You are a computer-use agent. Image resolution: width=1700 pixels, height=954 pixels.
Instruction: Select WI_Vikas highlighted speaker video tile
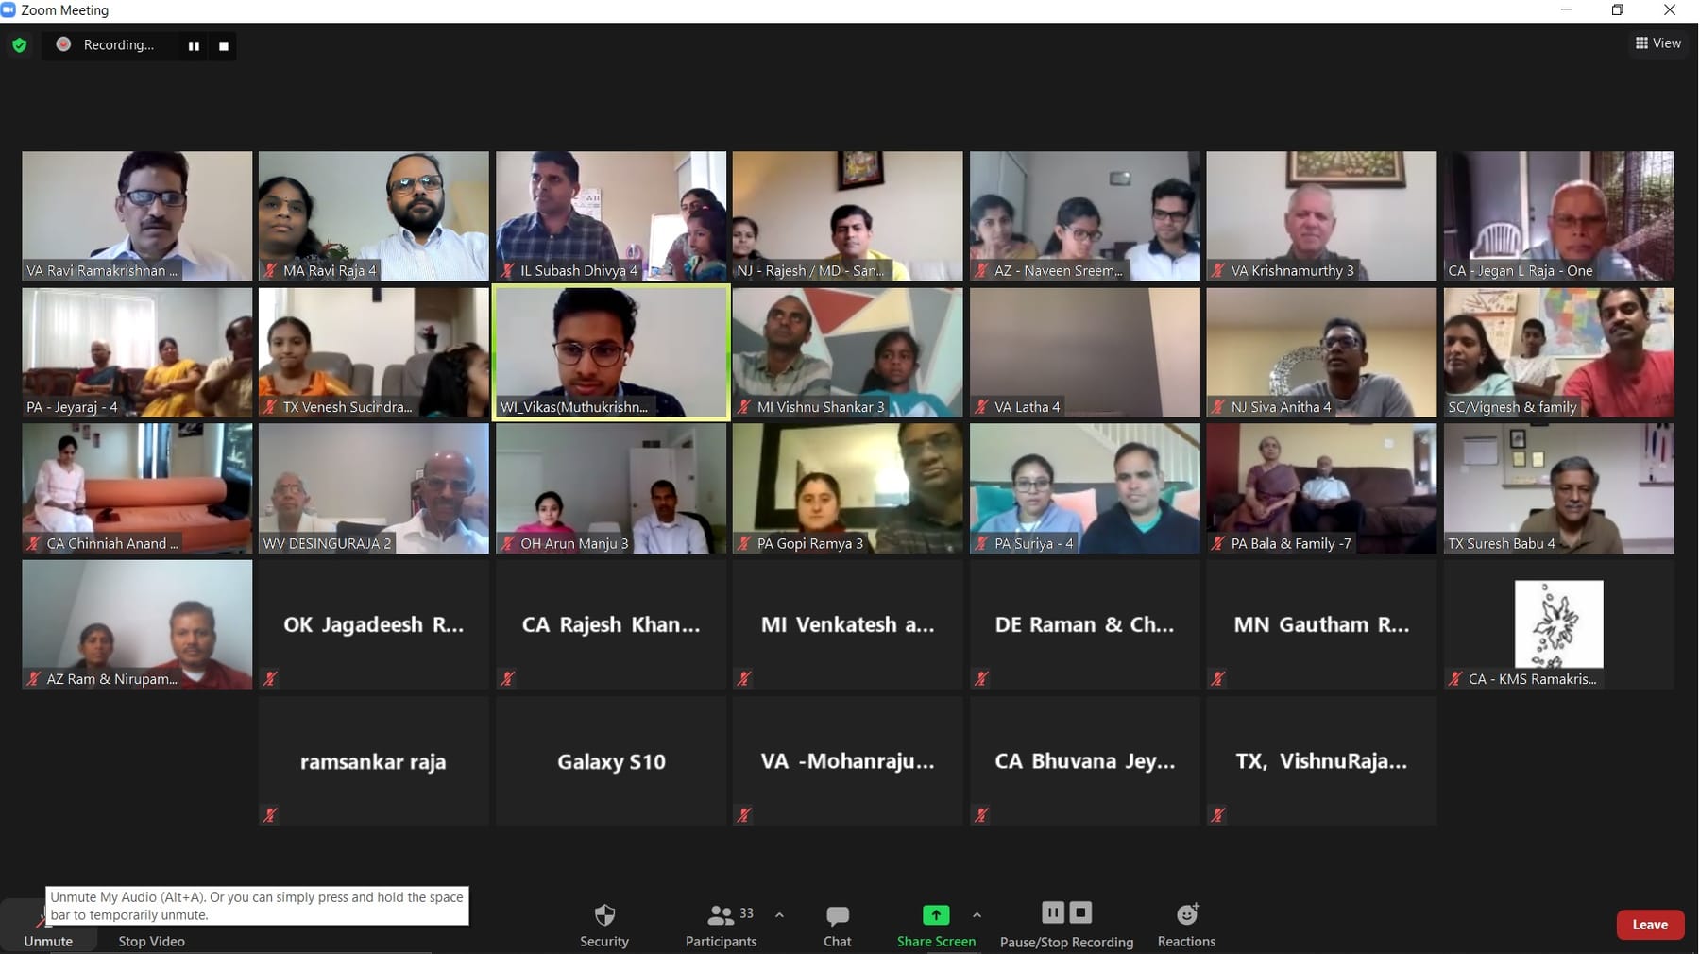point(611,352)
